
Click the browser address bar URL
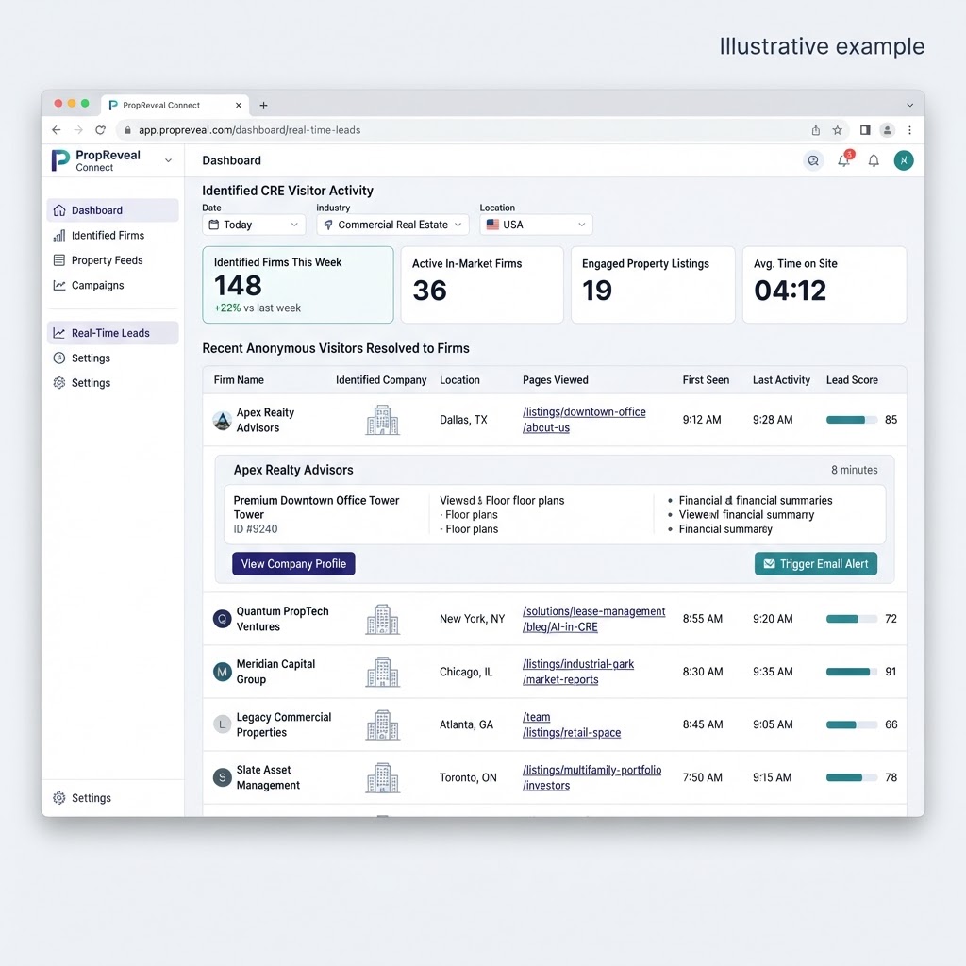coord(249,130)
